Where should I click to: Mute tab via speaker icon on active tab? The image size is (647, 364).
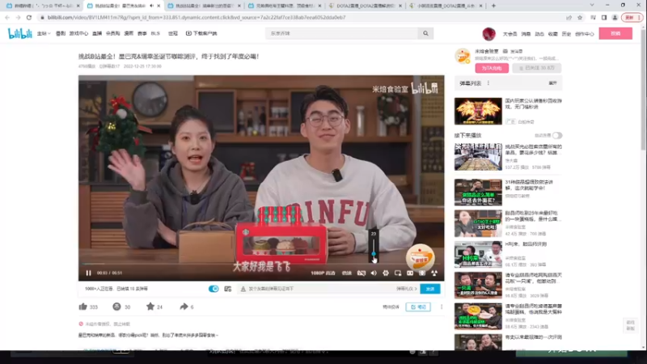[x=151, y=6]
